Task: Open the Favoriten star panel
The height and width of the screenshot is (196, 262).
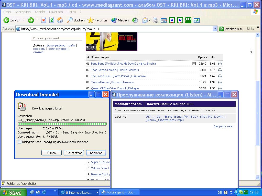Action: pyautogui.click(x=98, y=20)
